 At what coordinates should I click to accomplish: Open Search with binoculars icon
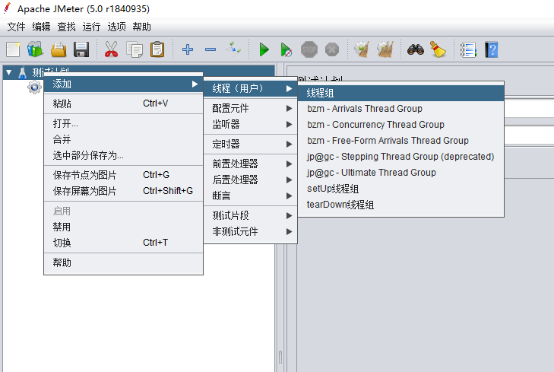click(416, 49)
